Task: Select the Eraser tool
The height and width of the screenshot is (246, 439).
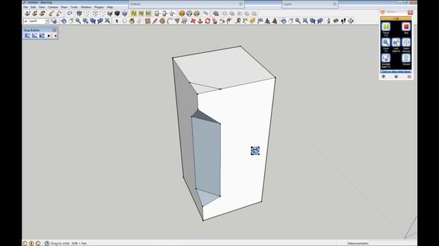Action: point(139,21)
